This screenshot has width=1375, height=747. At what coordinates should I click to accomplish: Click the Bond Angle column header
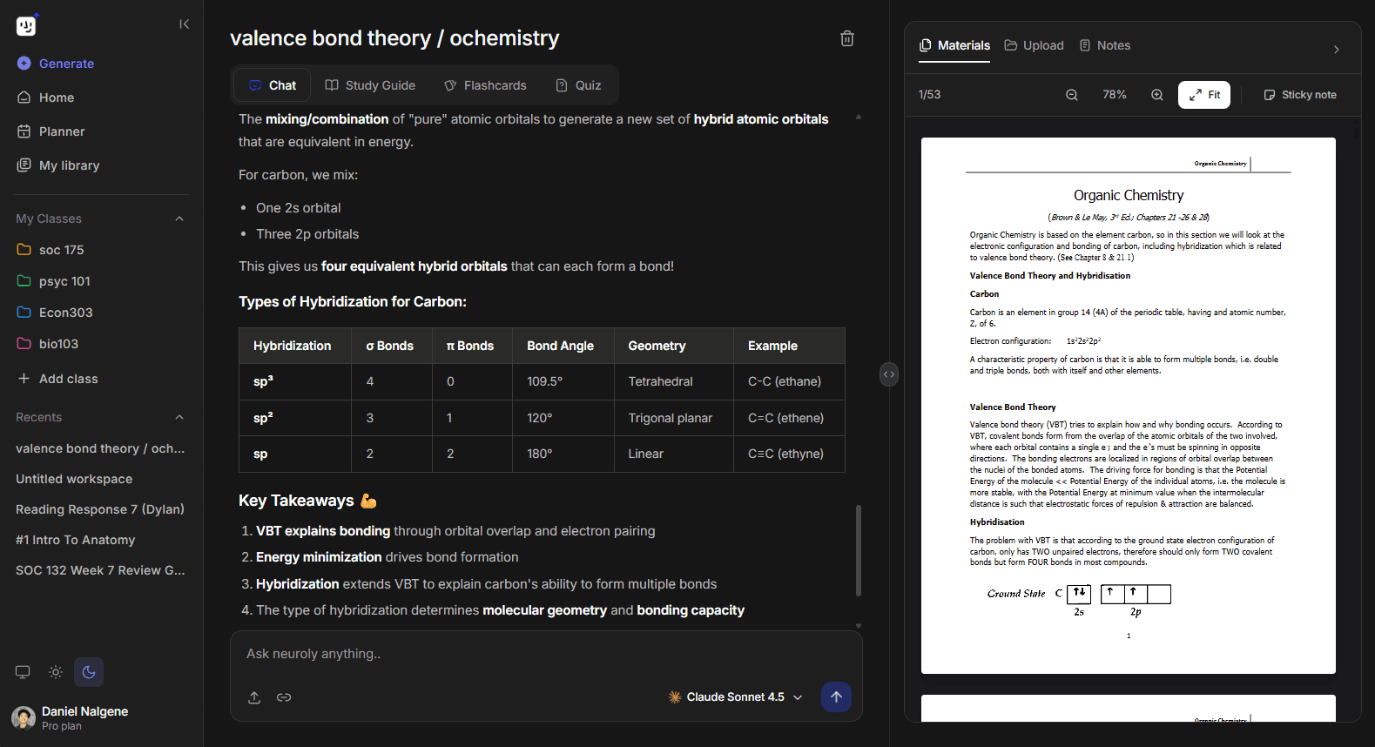pos(563,346)
